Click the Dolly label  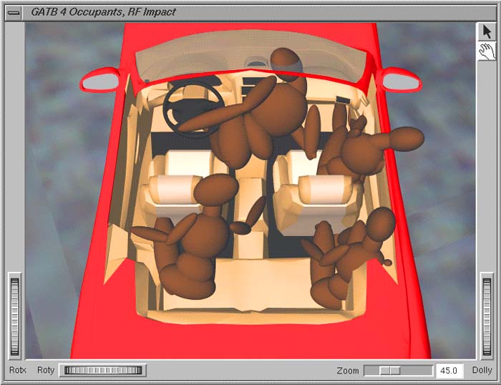tap(482, 370)
